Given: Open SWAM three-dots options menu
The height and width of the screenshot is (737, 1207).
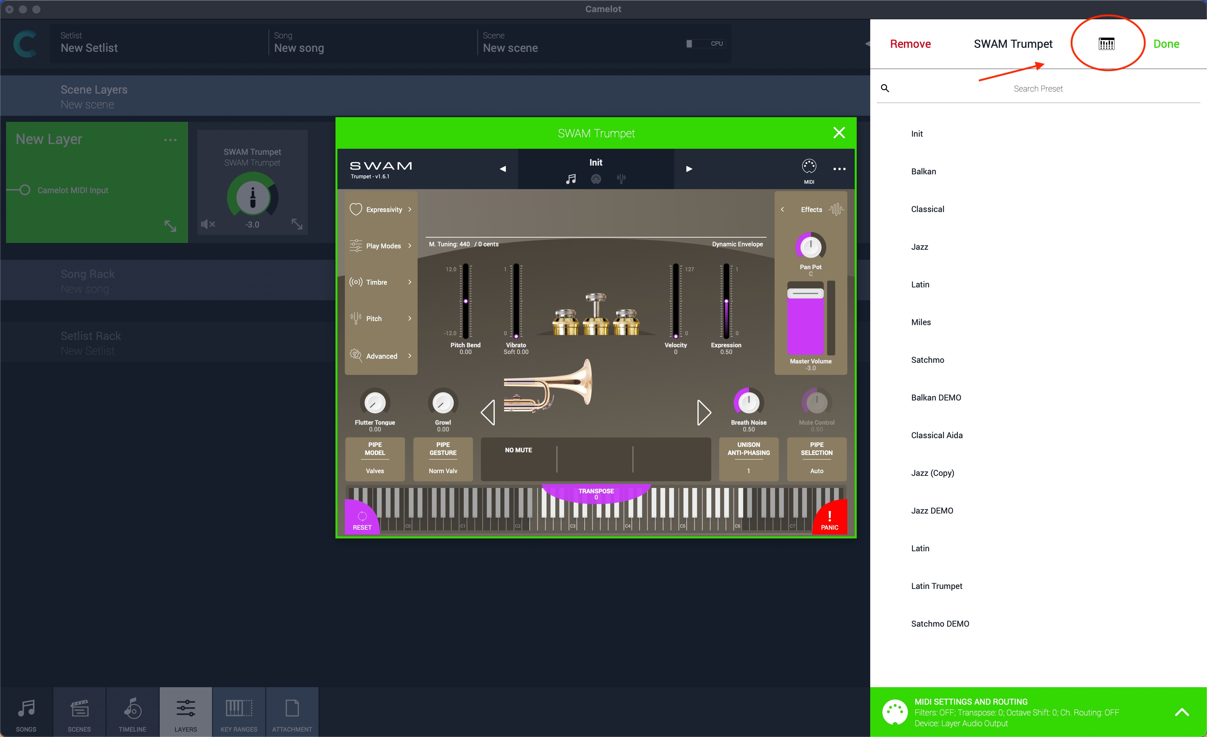Looking at the screenshot, I should tap(839, 169).
